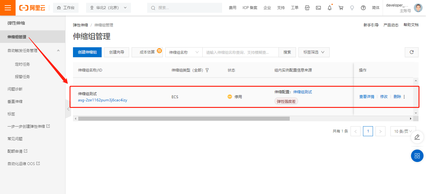Go to Alibaba Cloud logo home

tap(32, 8)
